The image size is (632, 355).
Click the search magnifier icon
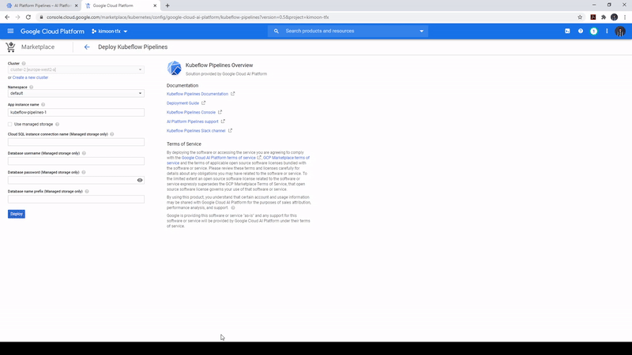[276, 31]
